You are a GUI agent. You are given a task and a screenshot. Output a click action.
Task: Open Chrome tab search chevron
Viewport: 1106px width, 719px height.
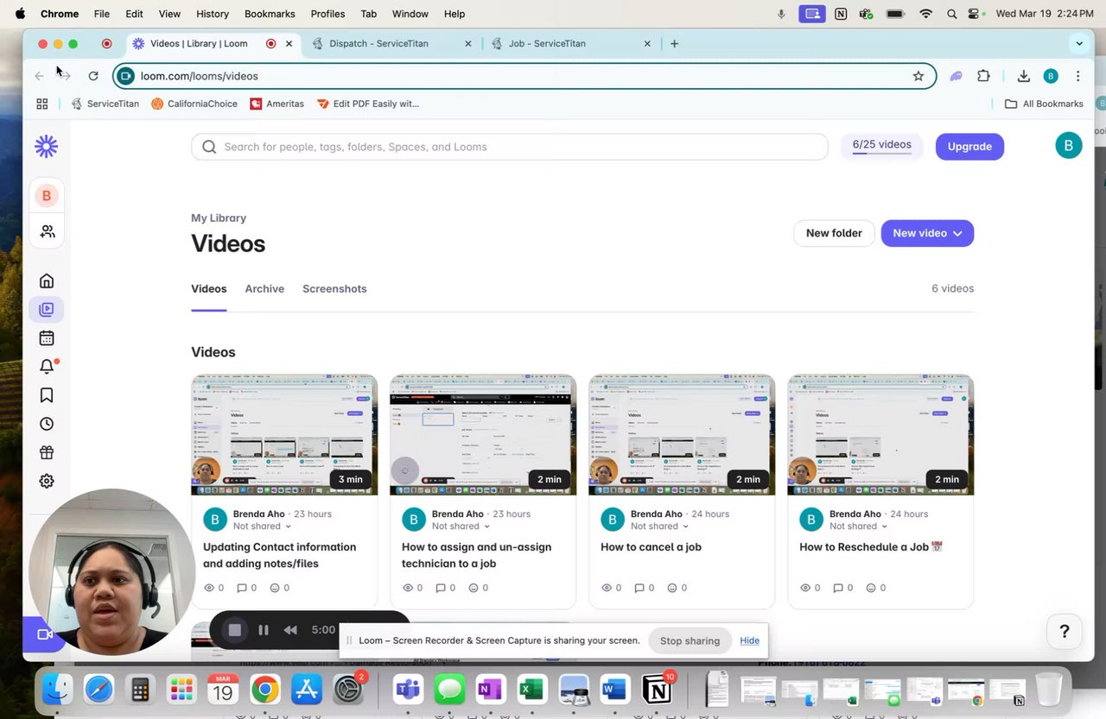[1078, 43]
